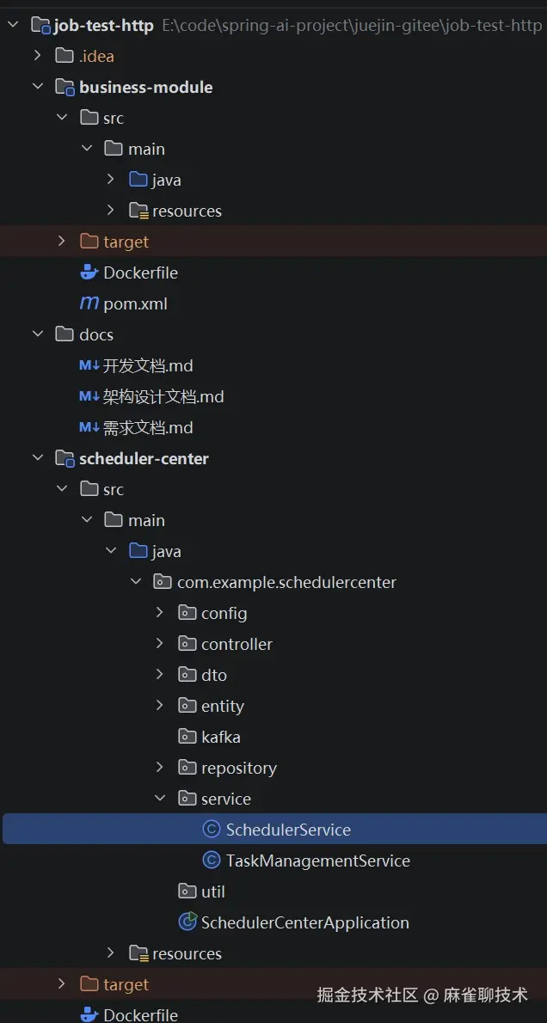Select the docs folder label
Screen dimensions: 547x1023
click(x=96, y=334)
